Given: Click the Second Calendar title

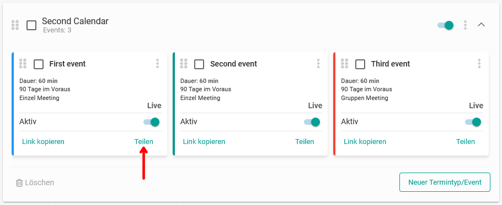Looking at the screenshot, I should click(x=75, y=21).
